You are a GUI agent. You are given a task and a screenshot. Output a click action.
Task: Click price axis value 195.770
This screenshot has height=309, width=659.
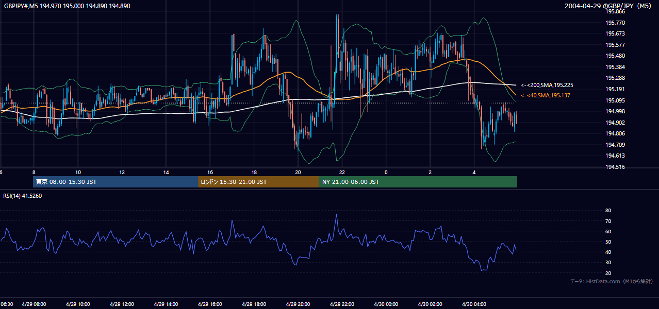tap(615, 23)
